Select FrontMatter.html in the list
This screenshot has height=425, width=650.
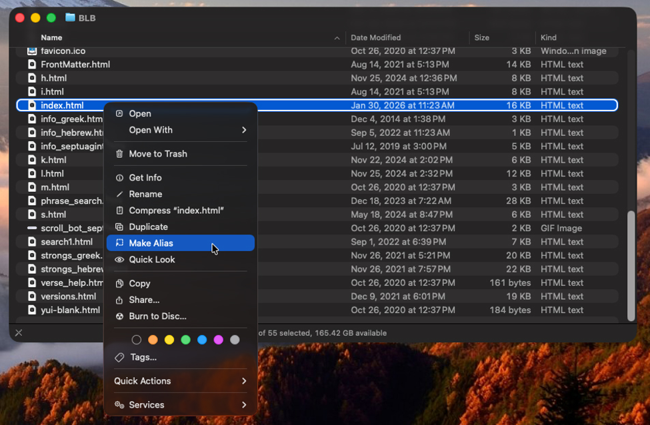point(317,65)
